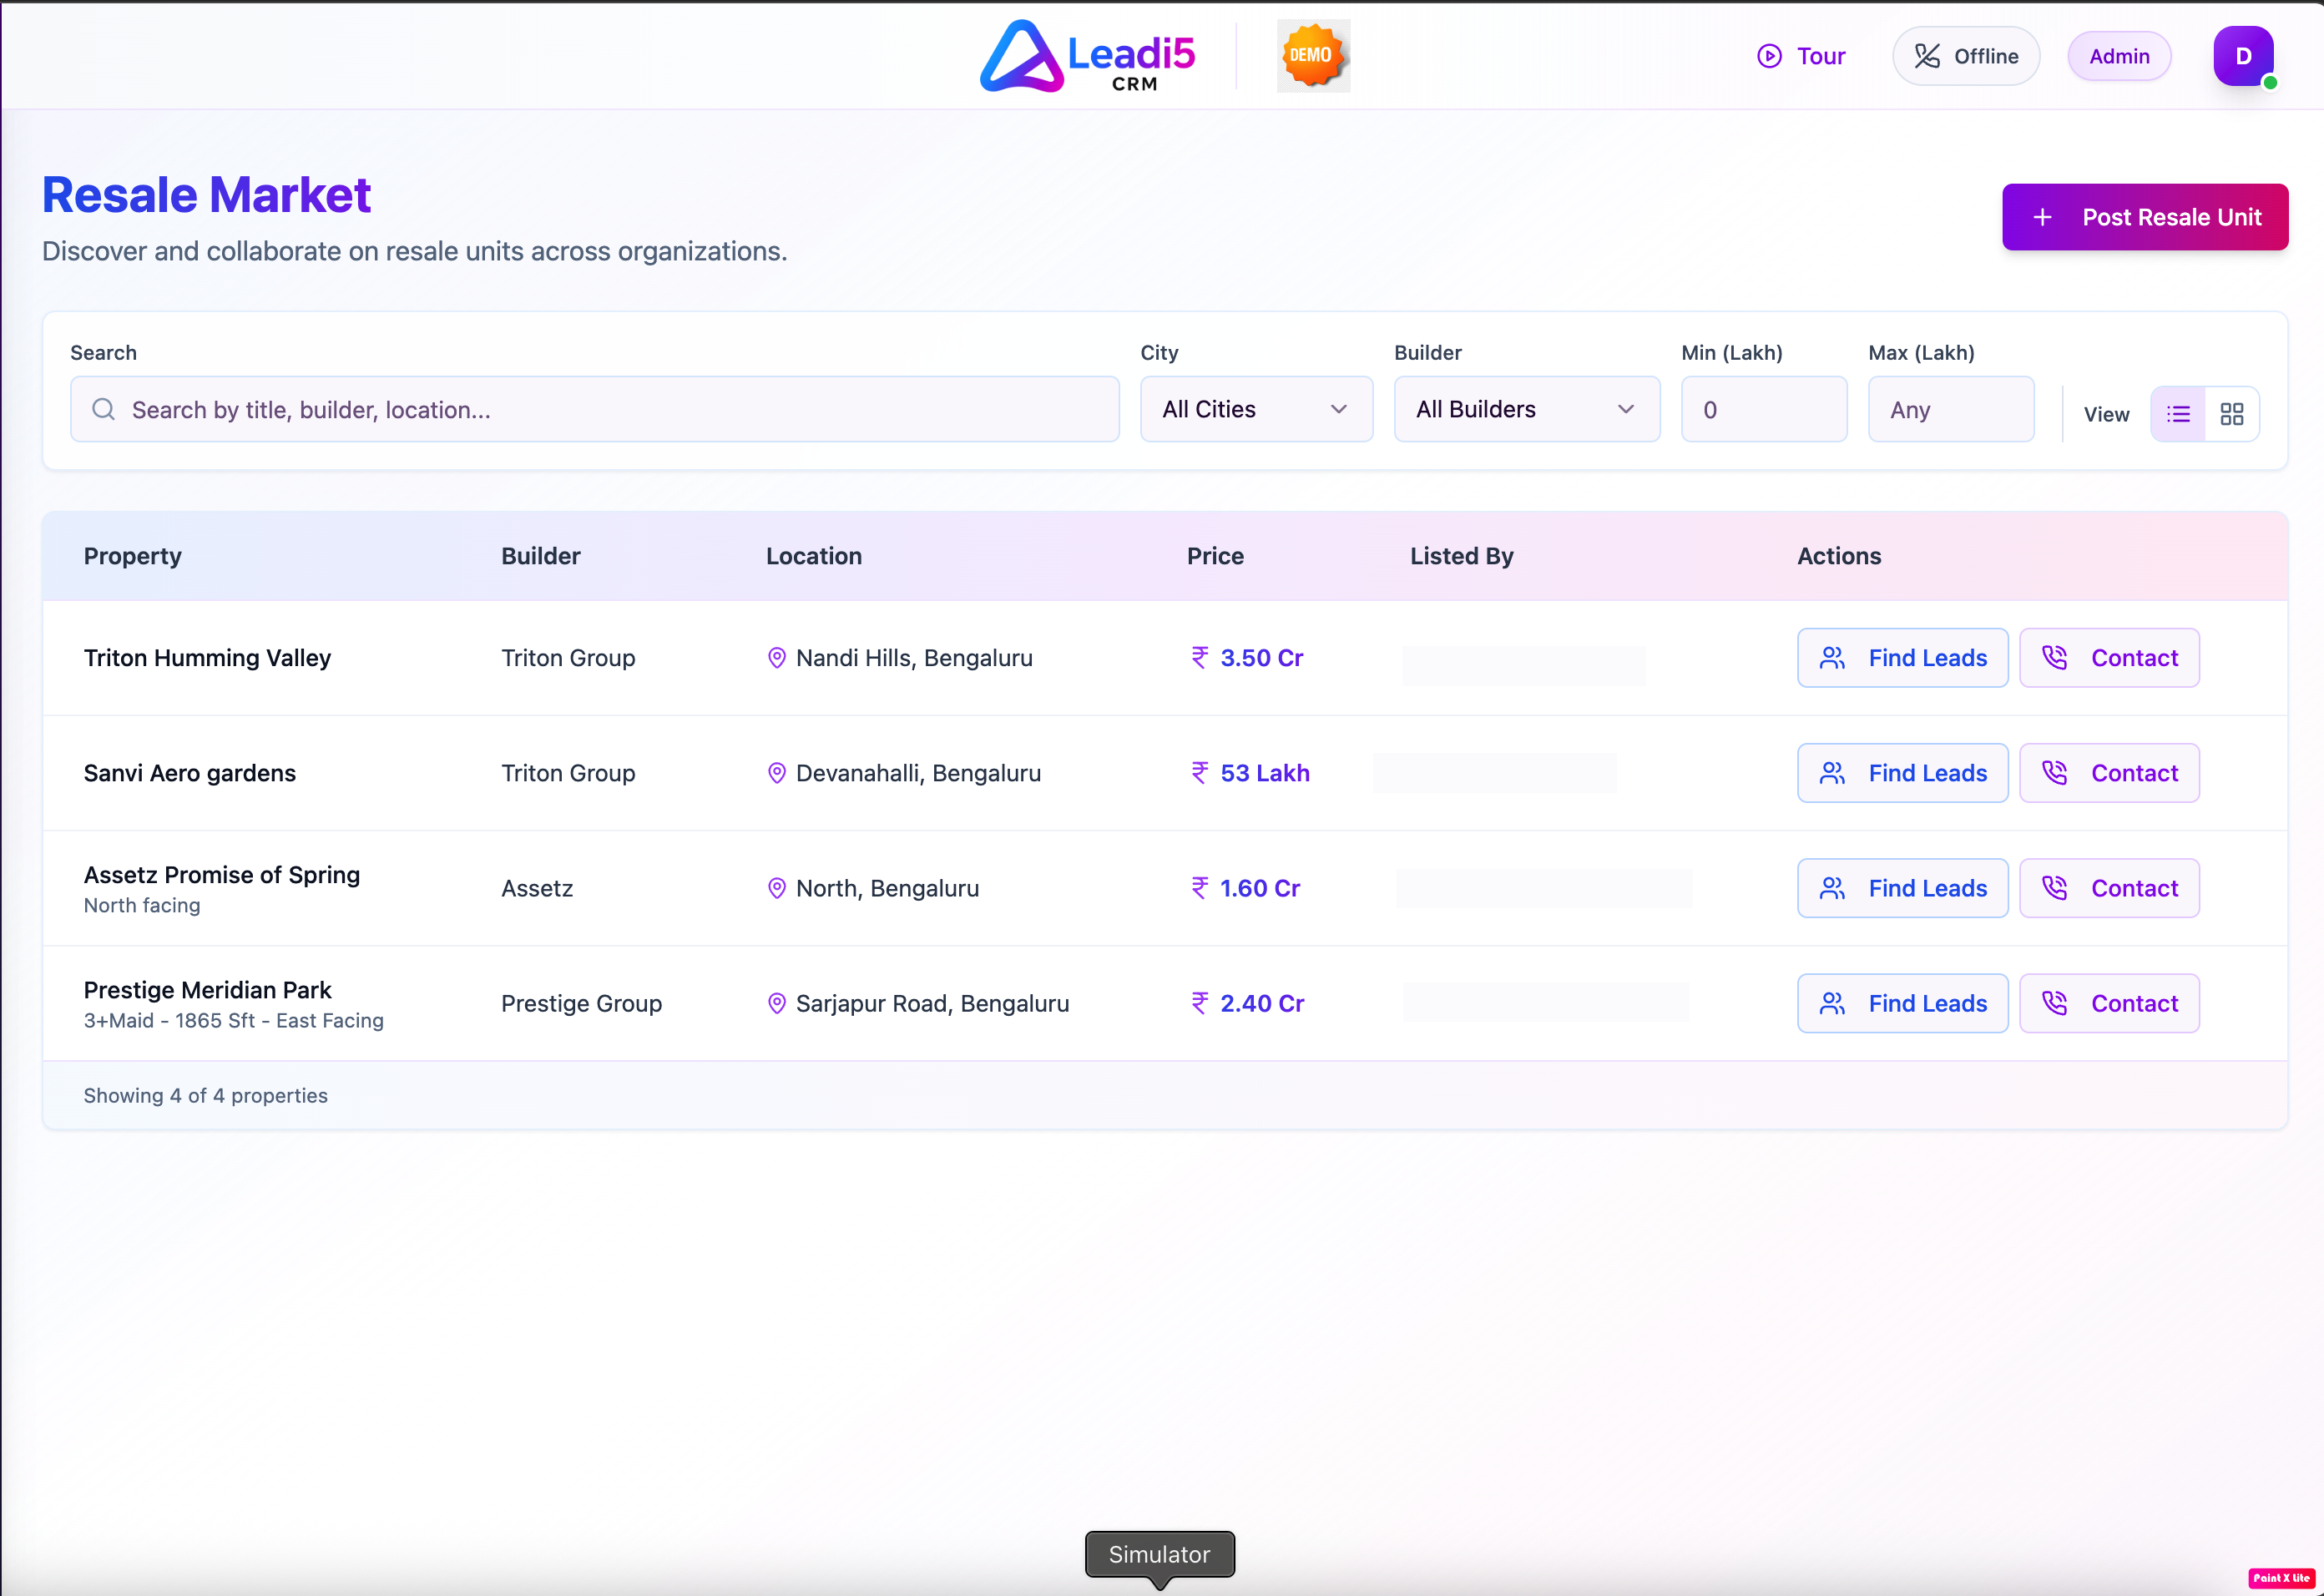Click the 3+Maid - 1865 Sft subtitle
2324x1596 pixels.
point(234,1020)
